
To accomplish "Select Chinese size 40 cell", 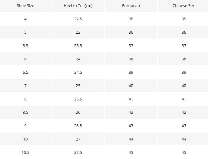I will pyautogui.click(x=184, y=86).
